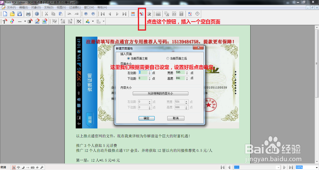
Task: Open the 窗口(W) menu
Action: tap(89, 7)
